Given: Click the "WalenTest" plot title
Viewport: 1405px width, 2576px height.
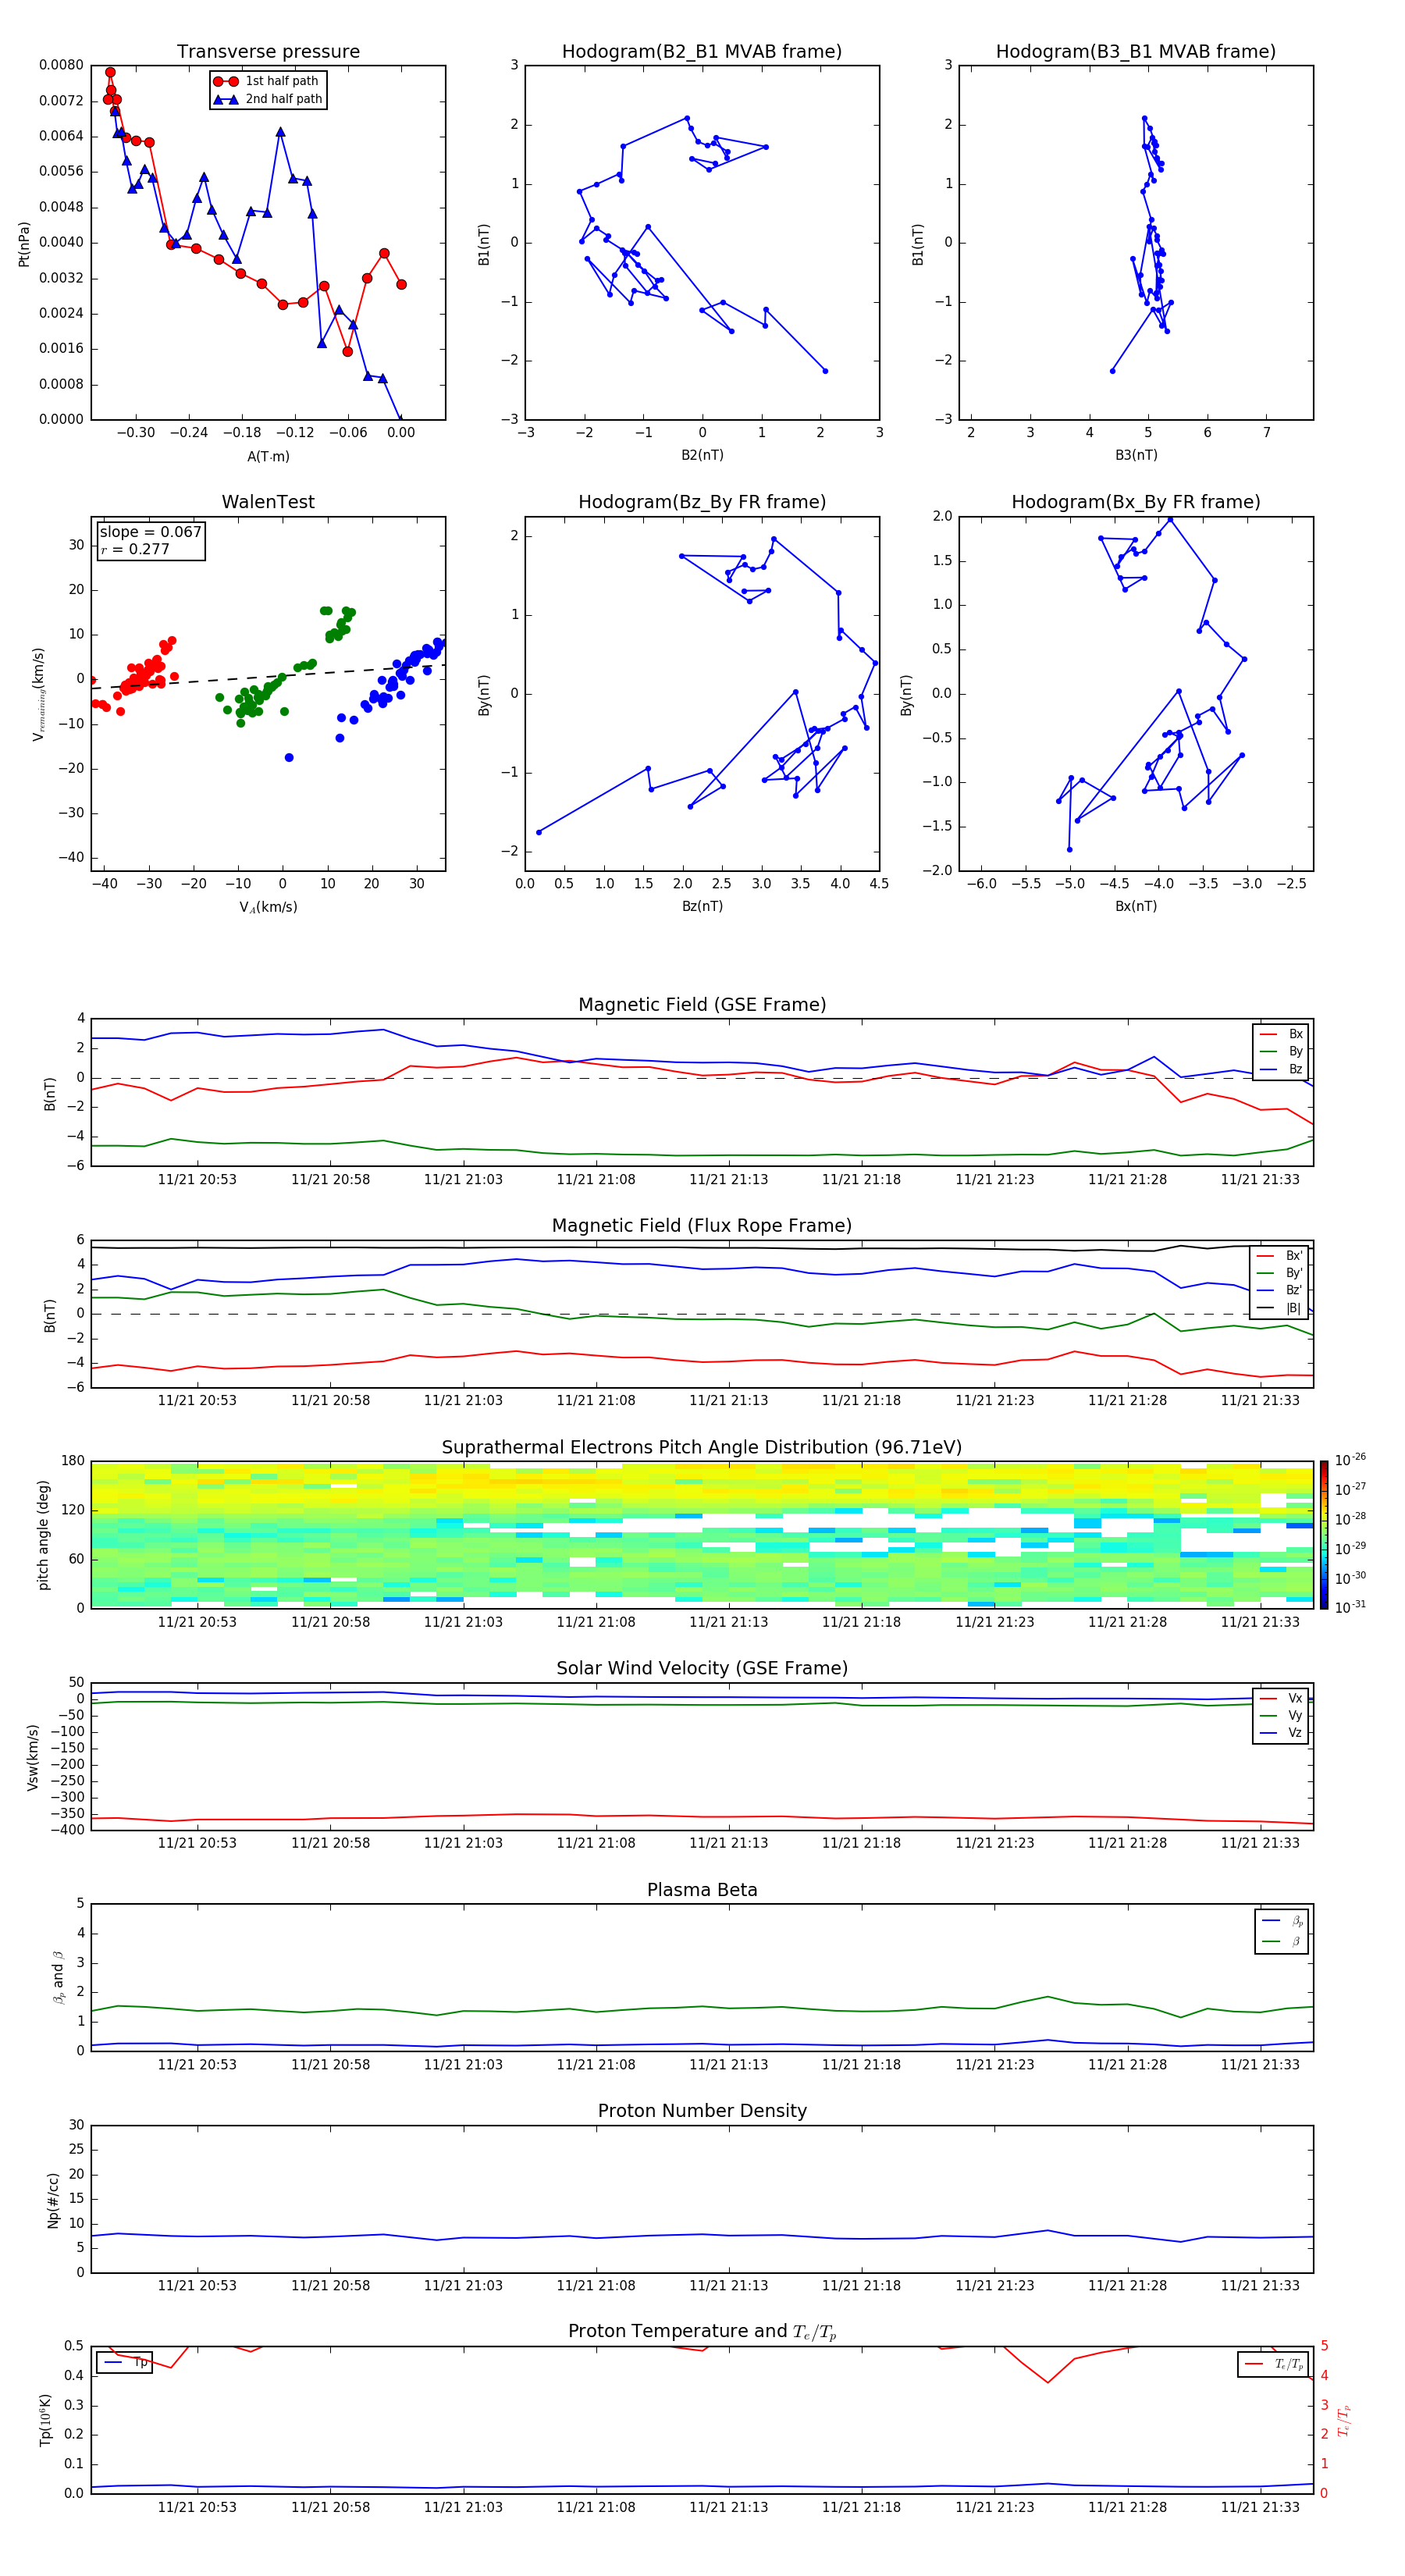Looking at the screenshot, I should (268, 502).
